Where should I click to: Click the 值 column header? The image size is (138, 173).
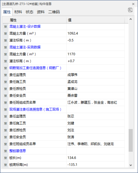96,20
